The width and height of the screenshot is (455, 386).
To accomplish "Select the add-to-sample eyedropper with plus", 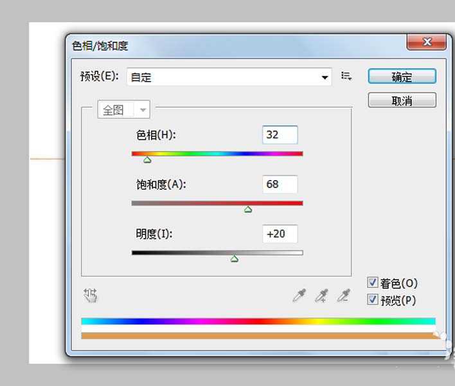I will click(321, 296).
